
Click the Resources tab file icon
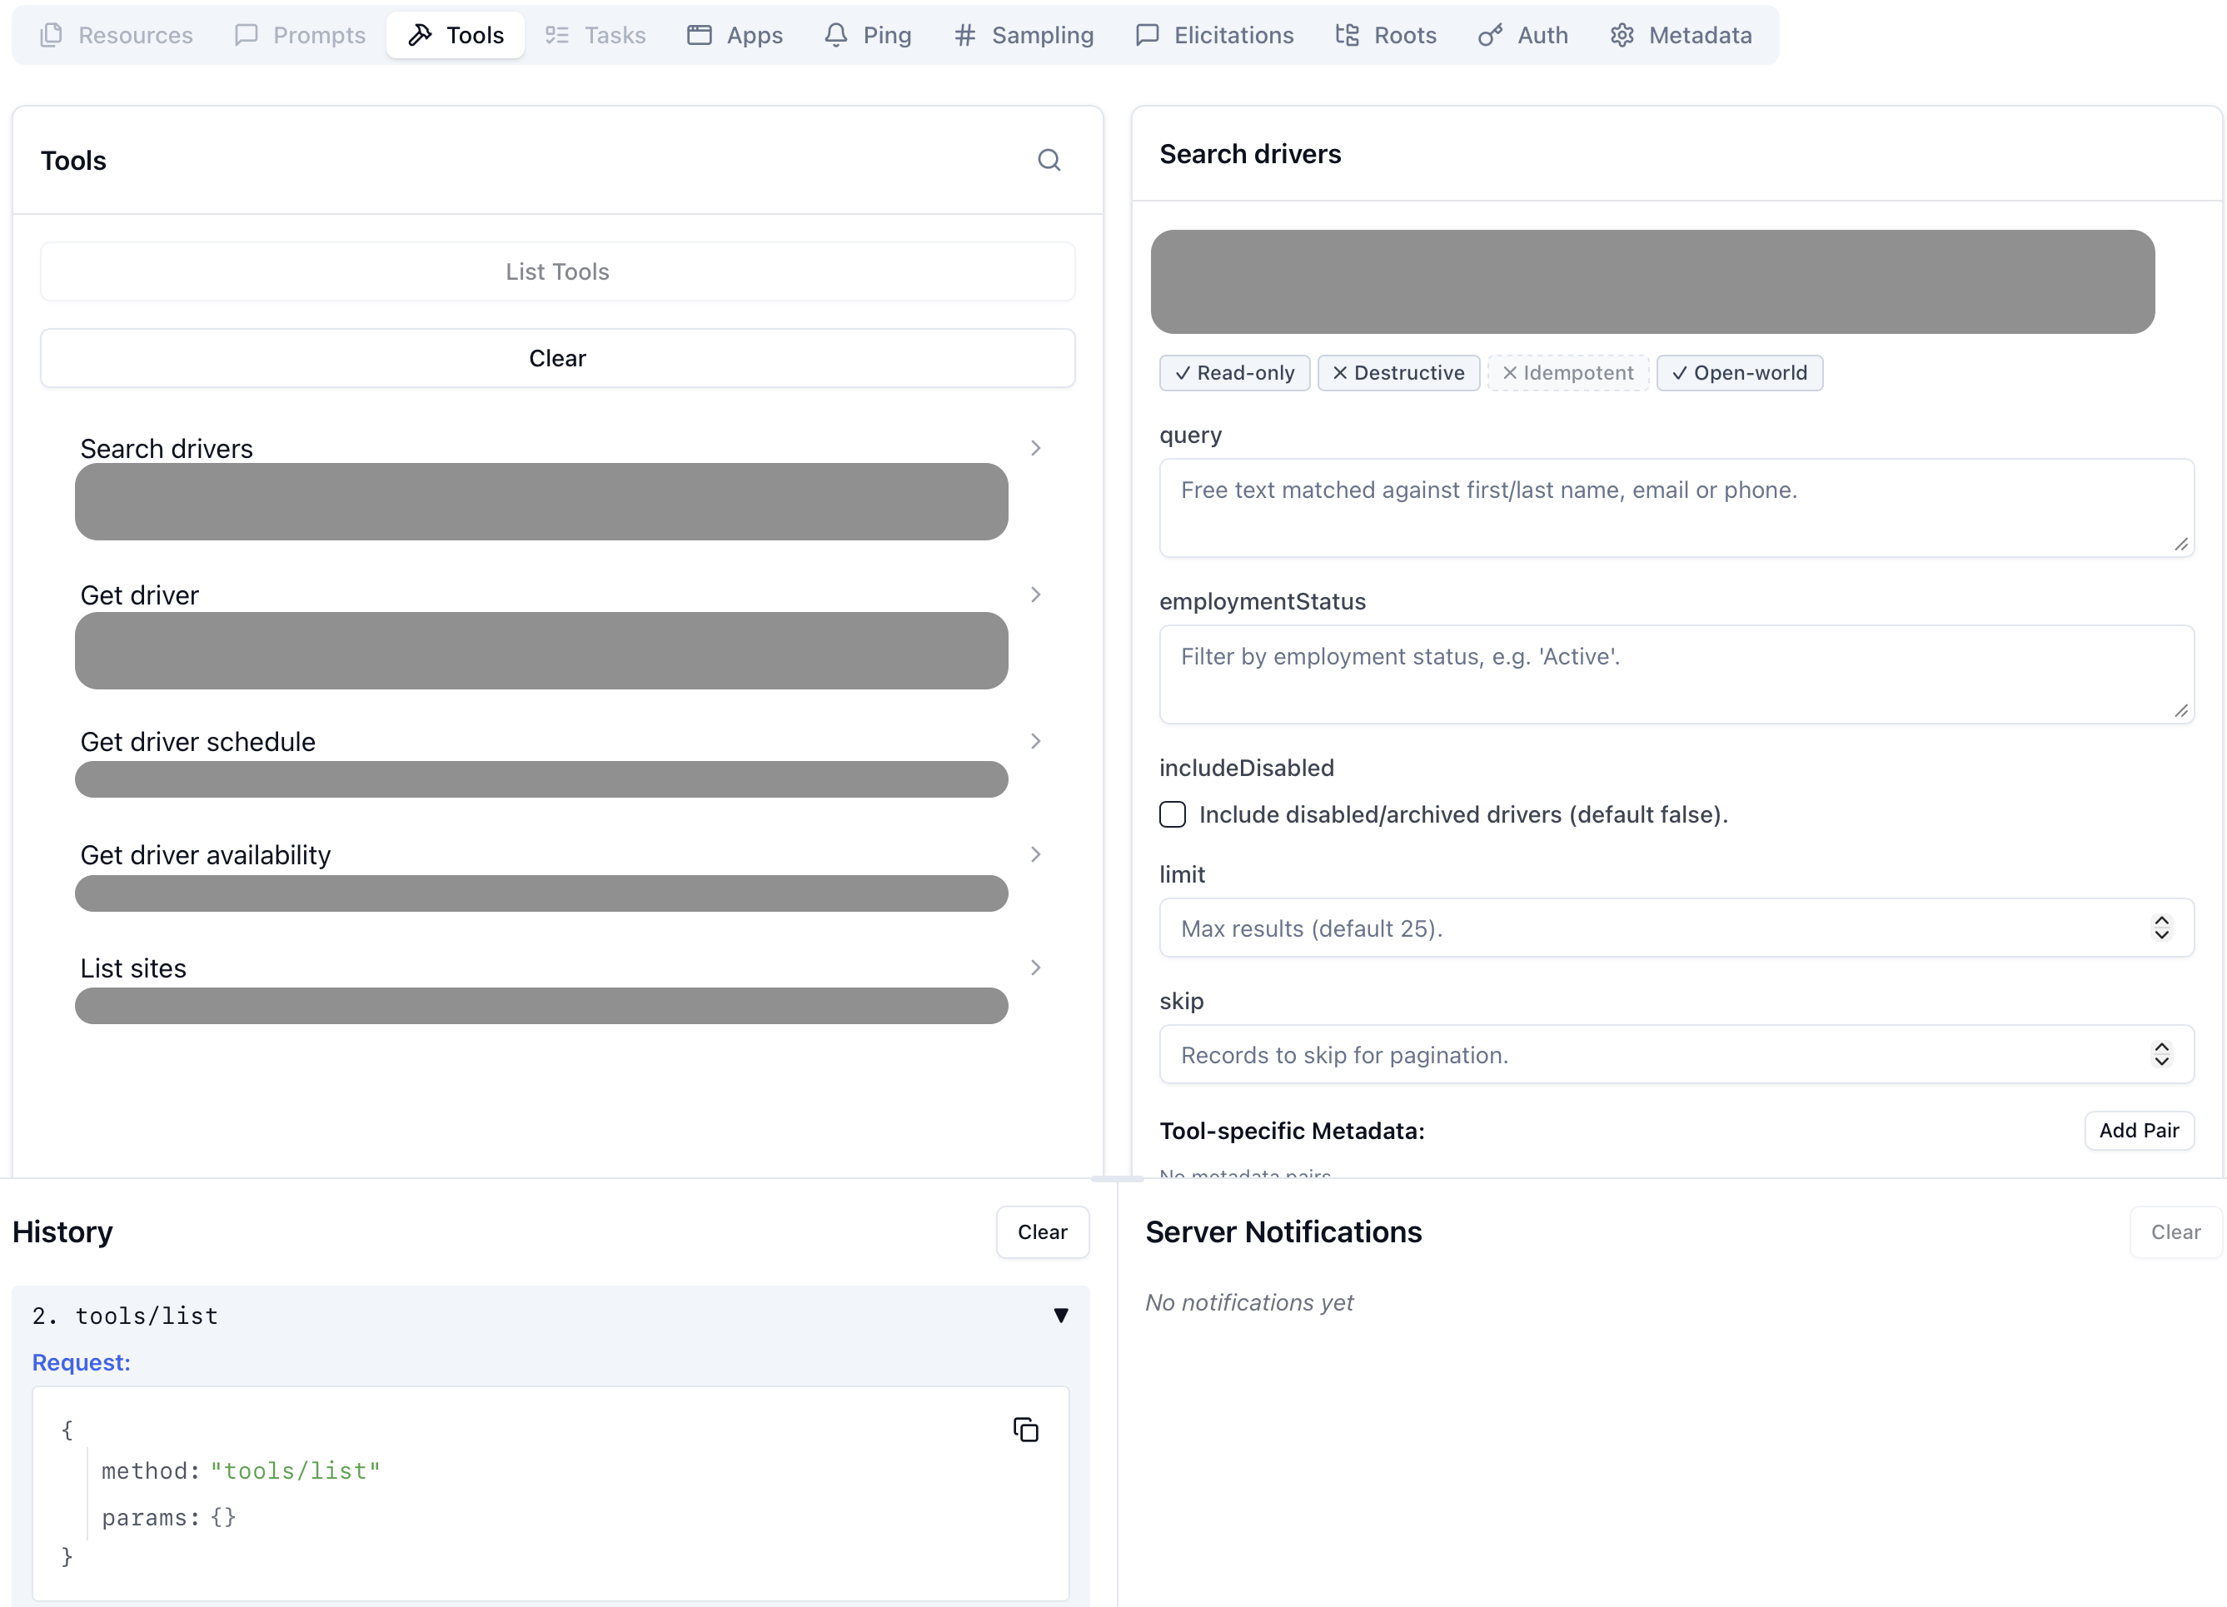pyautogui.click(x=51, y=35)
